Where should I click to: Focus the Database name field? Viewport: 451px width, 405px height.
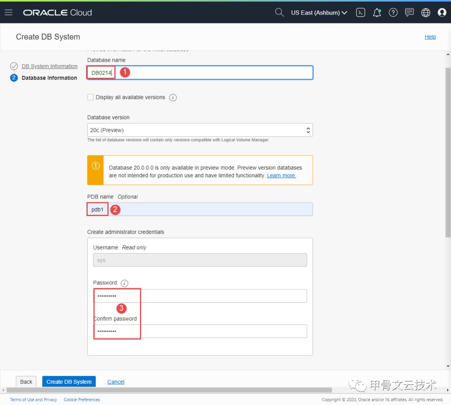pyautogui.click(x=200, y=73)
